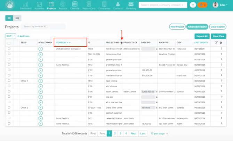Expand the Schertz row chevron
Screen dimensions: 233x141
tap(222, 107)
